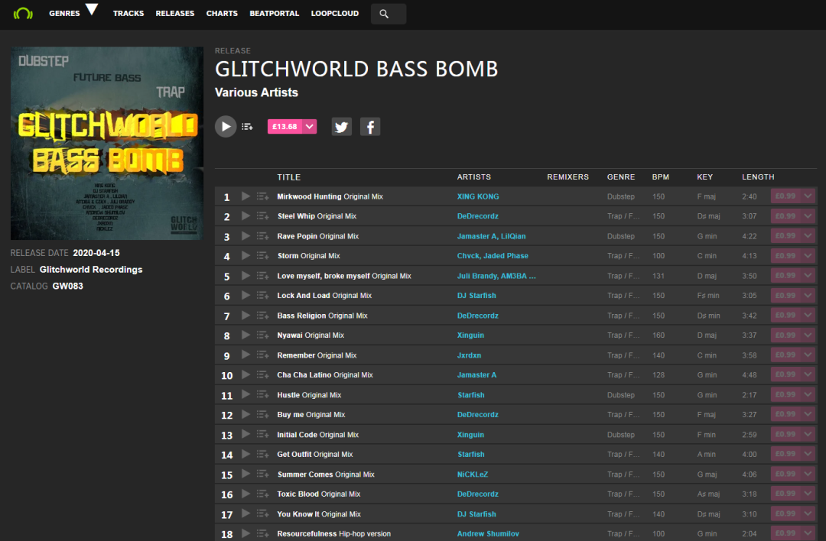
Task: Add Get Outfit to queue
Action: [x=263, y=454]
